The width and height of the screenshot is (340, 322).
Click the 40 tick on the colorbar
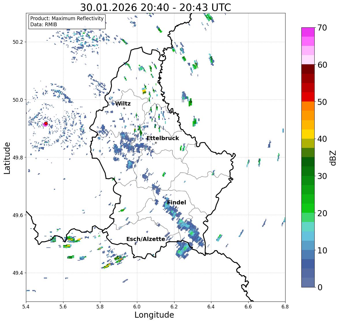point(322,139)
